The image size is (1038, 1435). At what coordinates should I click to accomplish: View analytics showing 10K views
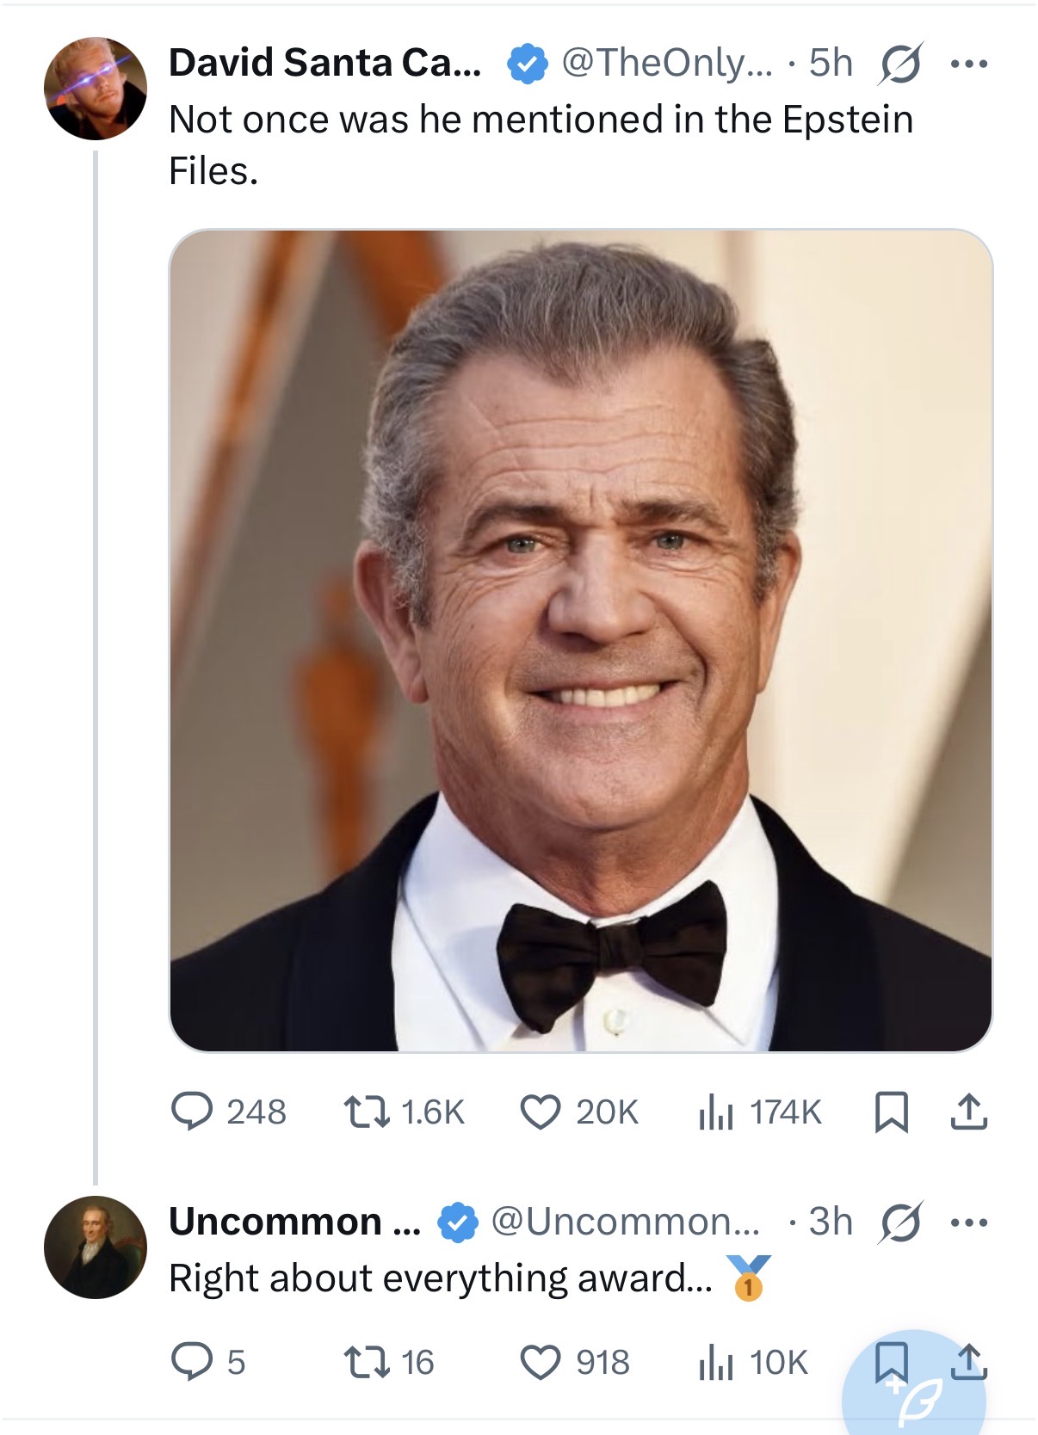[715, 1361]
